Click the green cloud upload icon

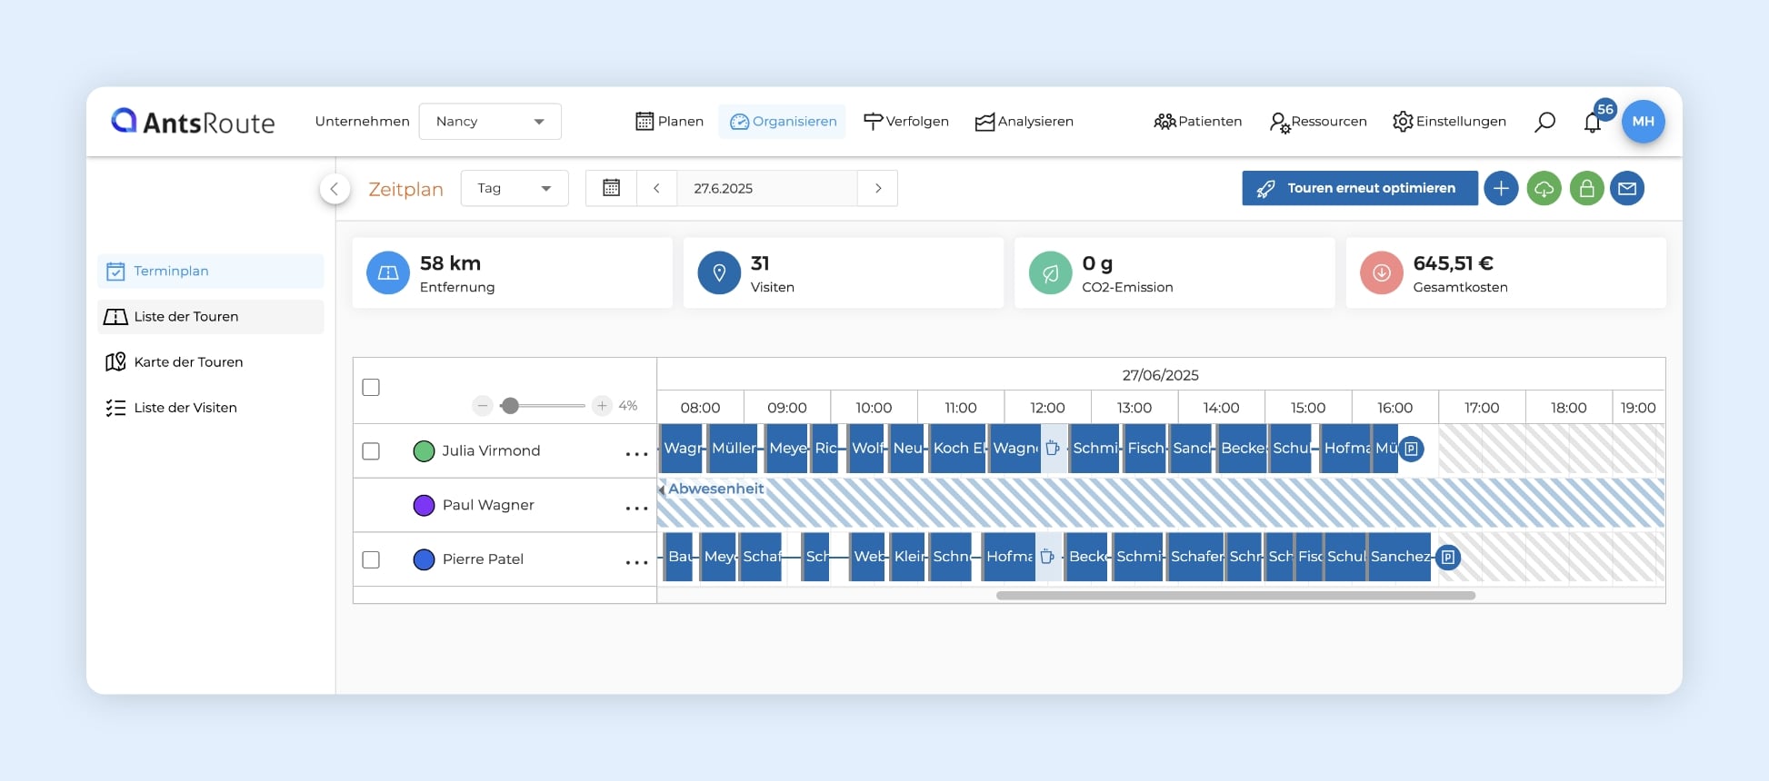click(x=1544, y=189)
